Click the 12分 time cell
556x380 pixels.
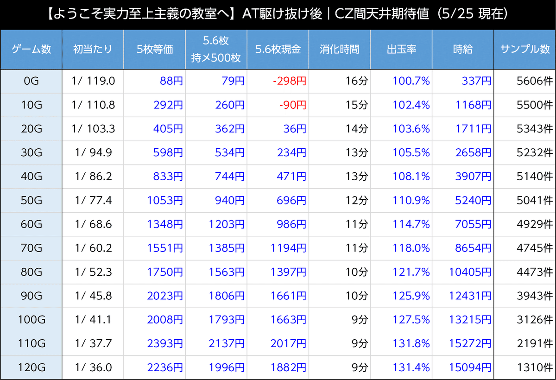pos(339,201)
